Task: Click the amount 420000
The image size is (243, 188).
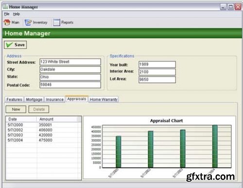Action: click(x=46, y=135)
